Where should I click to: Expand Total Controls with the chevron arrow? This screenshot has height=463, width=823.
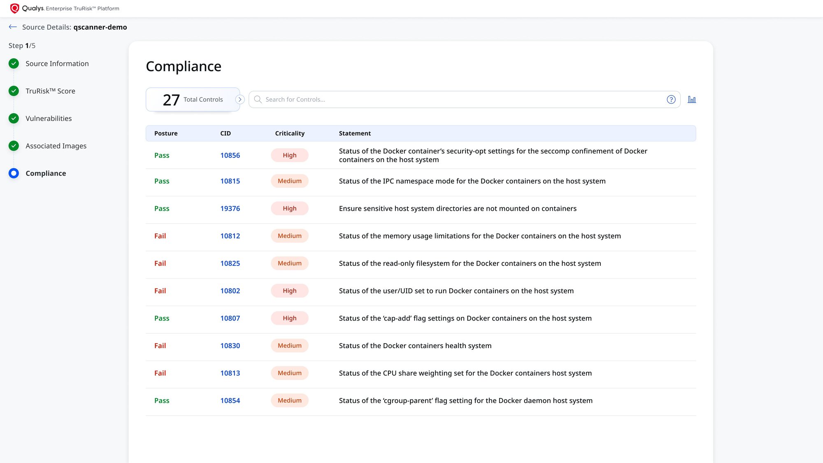(x=240, y=100)
